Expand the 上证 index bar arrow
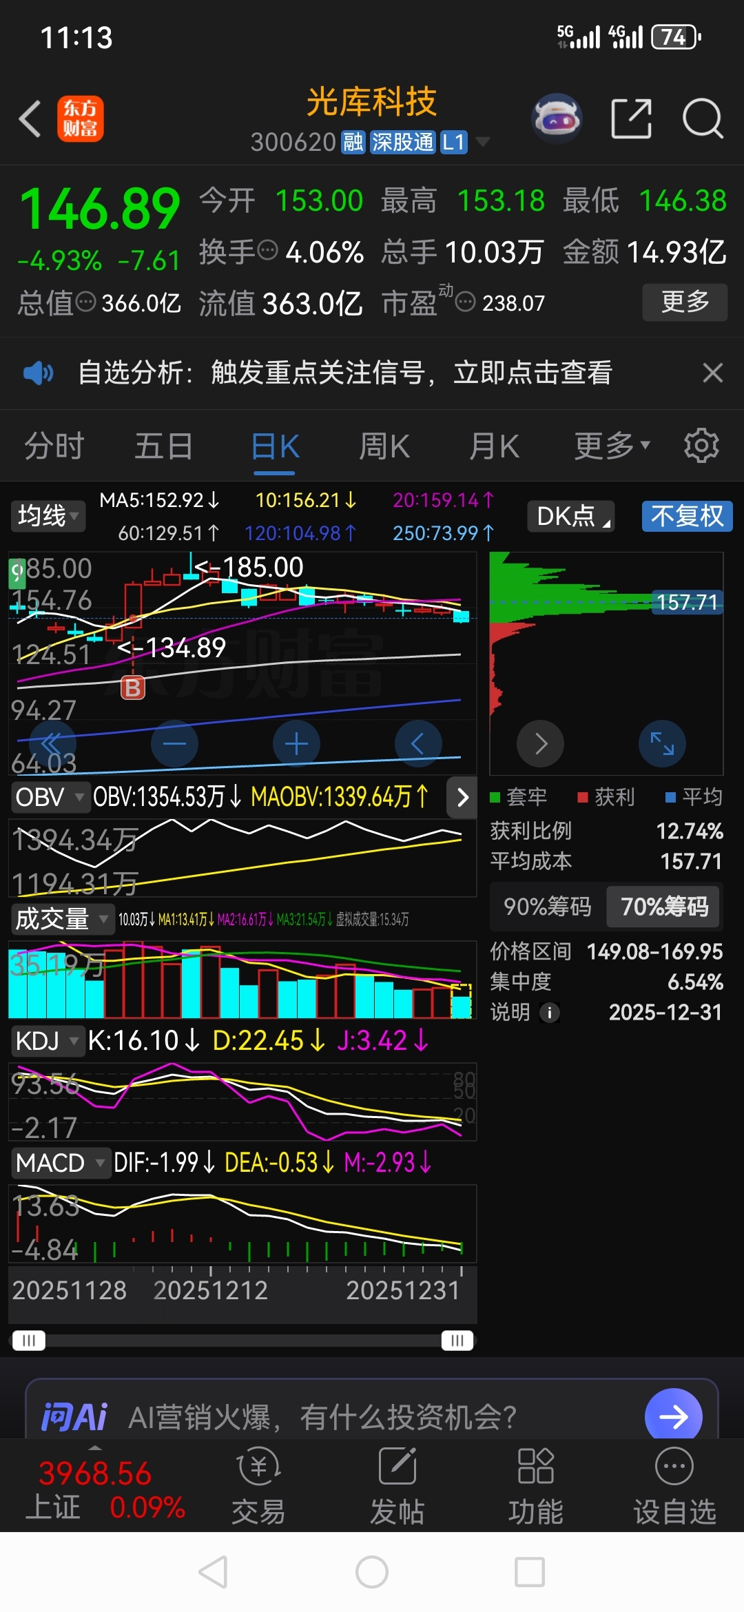Image resolution: width=744 pixels, height=1612 pixels. [96, 1447]
